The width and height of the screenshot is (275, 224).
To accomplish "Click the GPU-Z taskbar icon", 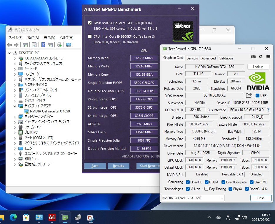I will pyautogui.click(x=65, y=217).
